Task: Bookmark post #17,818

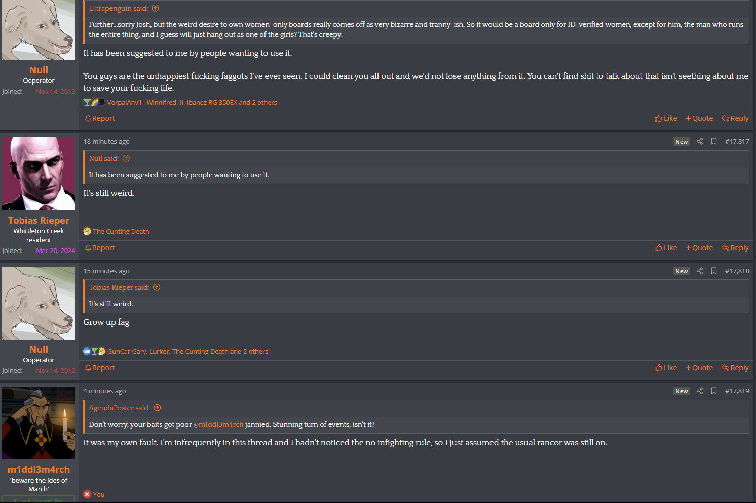Action: tap(714, 271)
